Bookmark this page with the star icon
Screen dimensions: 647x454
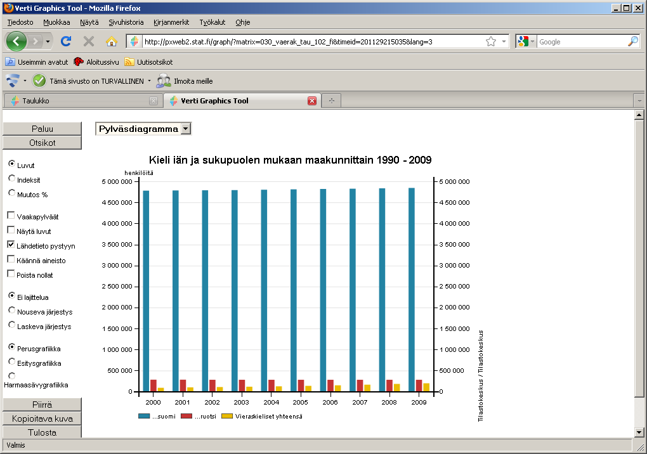point(490,42)
